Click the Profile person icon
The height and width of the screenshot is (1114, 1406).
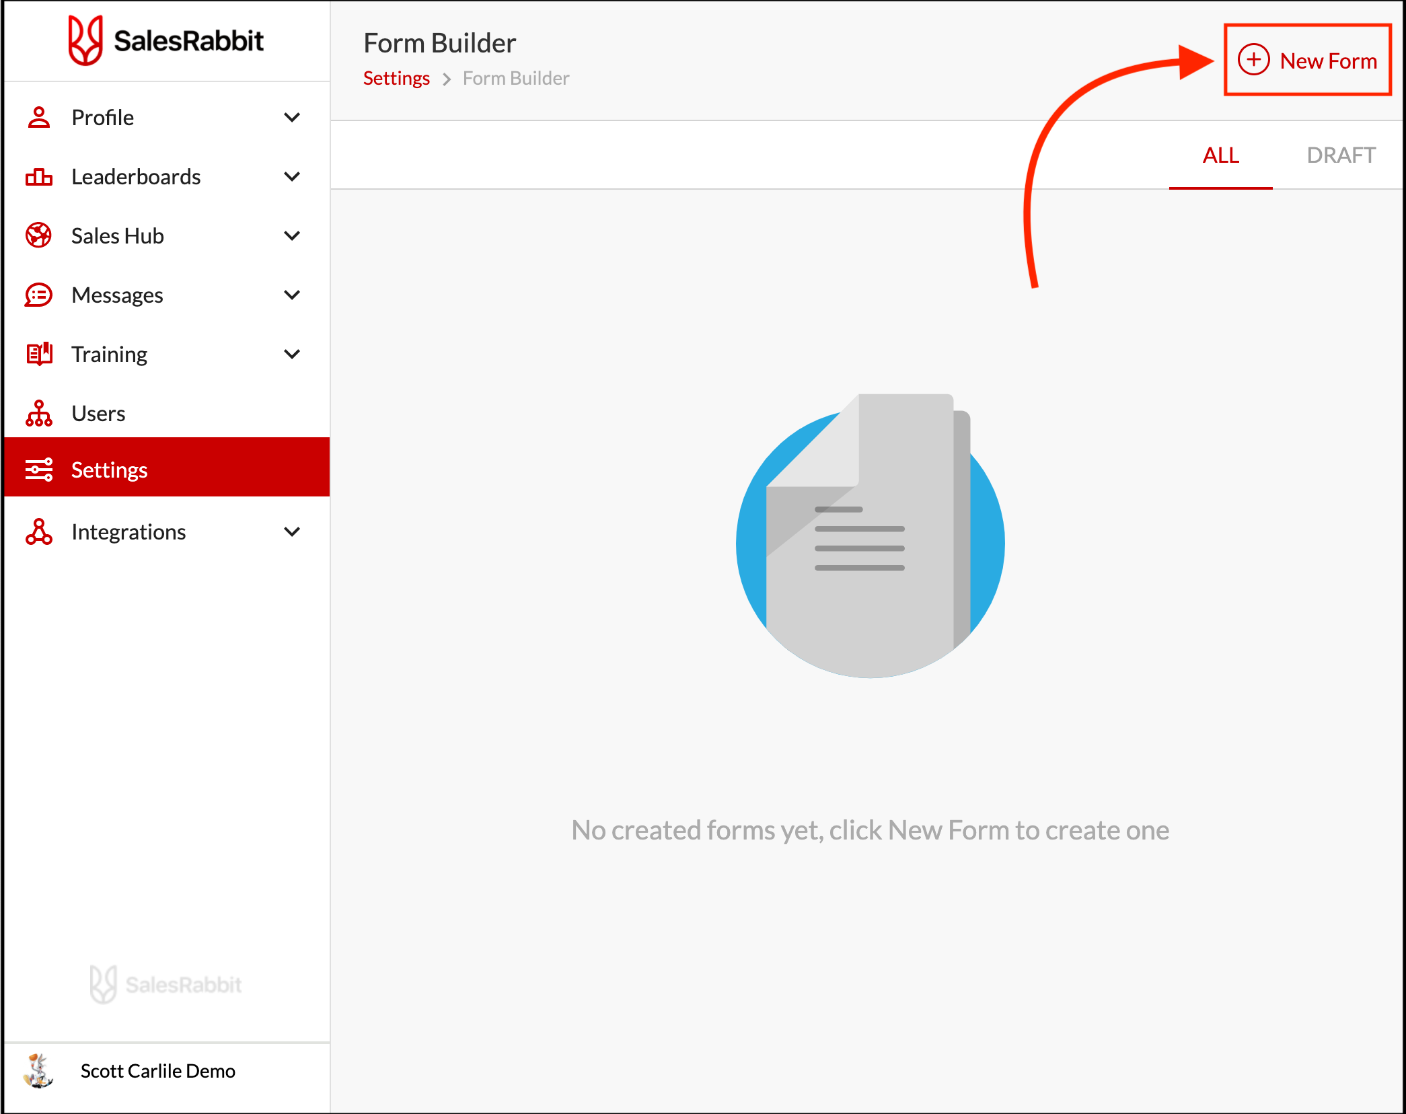(39, 117)
